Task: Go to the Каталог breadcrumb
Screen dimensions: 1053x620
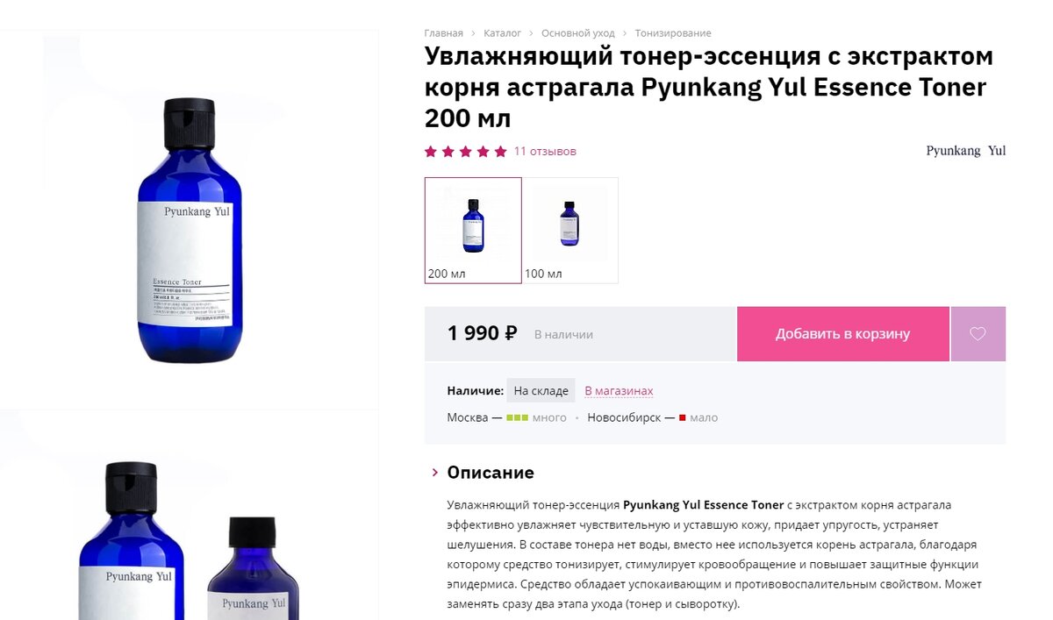Action: pyautogui.click(x=502, y=33)
